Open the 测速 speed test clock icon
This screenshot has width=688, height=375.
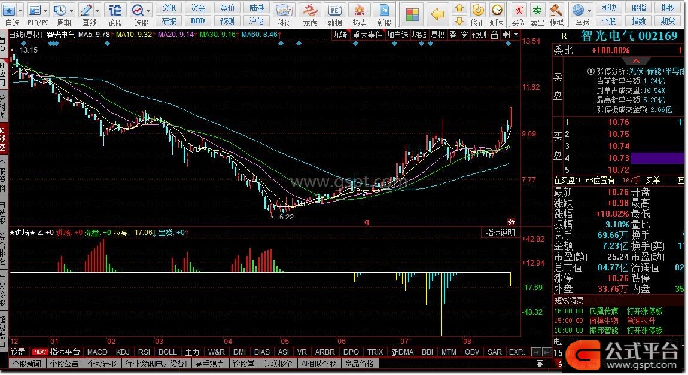pyautogui.click(x=497, y=10)
